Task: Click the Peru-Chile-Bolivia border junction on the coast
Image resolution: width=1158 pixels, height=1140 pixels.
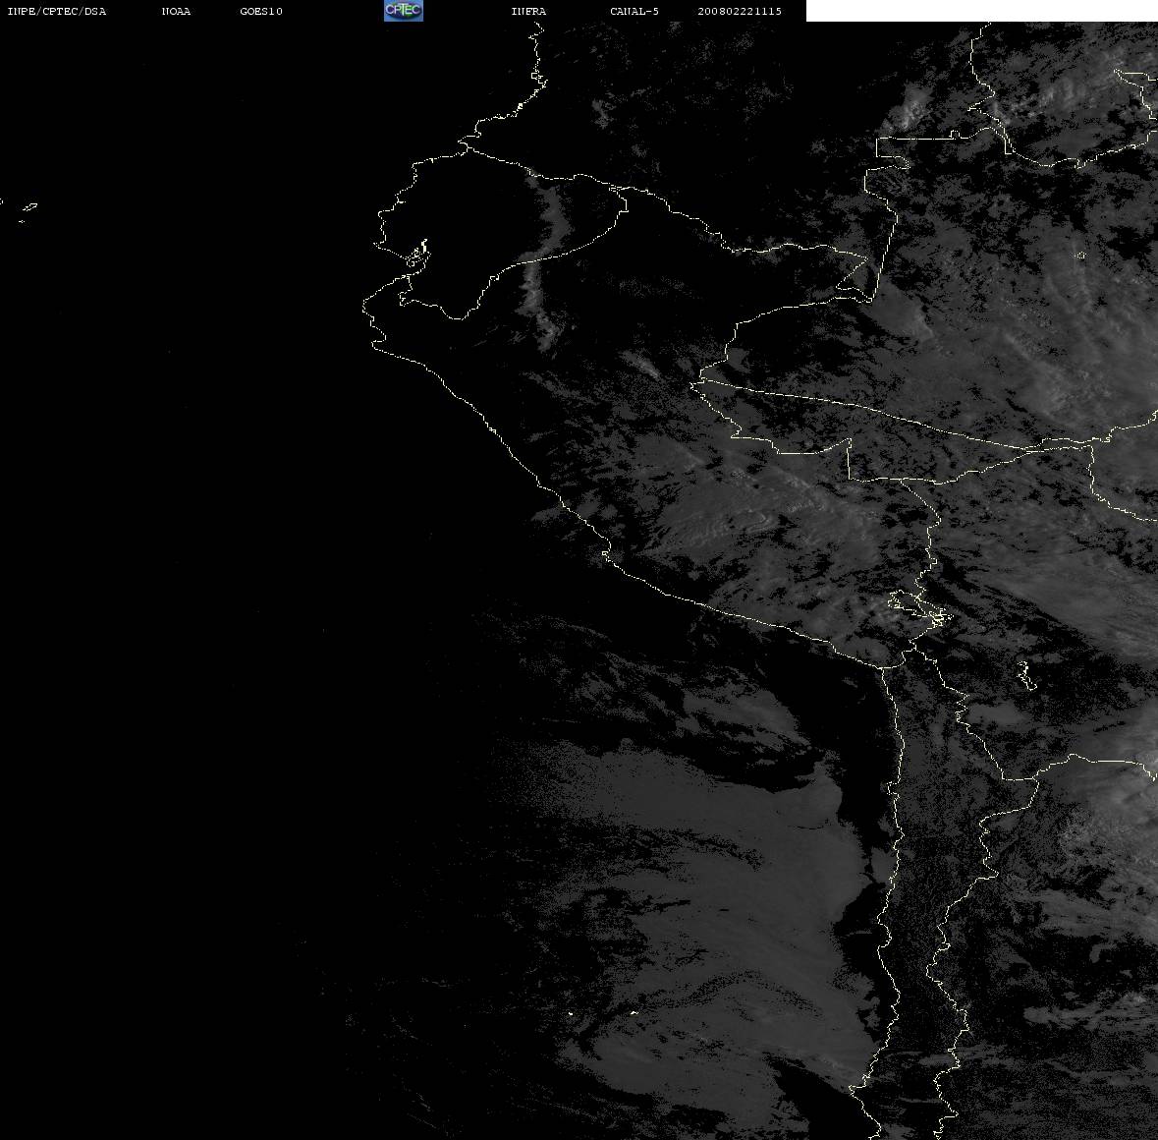Action: 883,667
